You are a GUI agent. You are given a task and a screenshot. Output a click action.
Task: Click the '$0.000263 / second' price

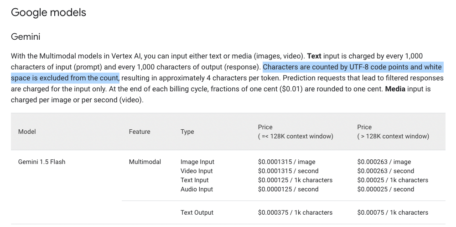(x=386, y=171)
